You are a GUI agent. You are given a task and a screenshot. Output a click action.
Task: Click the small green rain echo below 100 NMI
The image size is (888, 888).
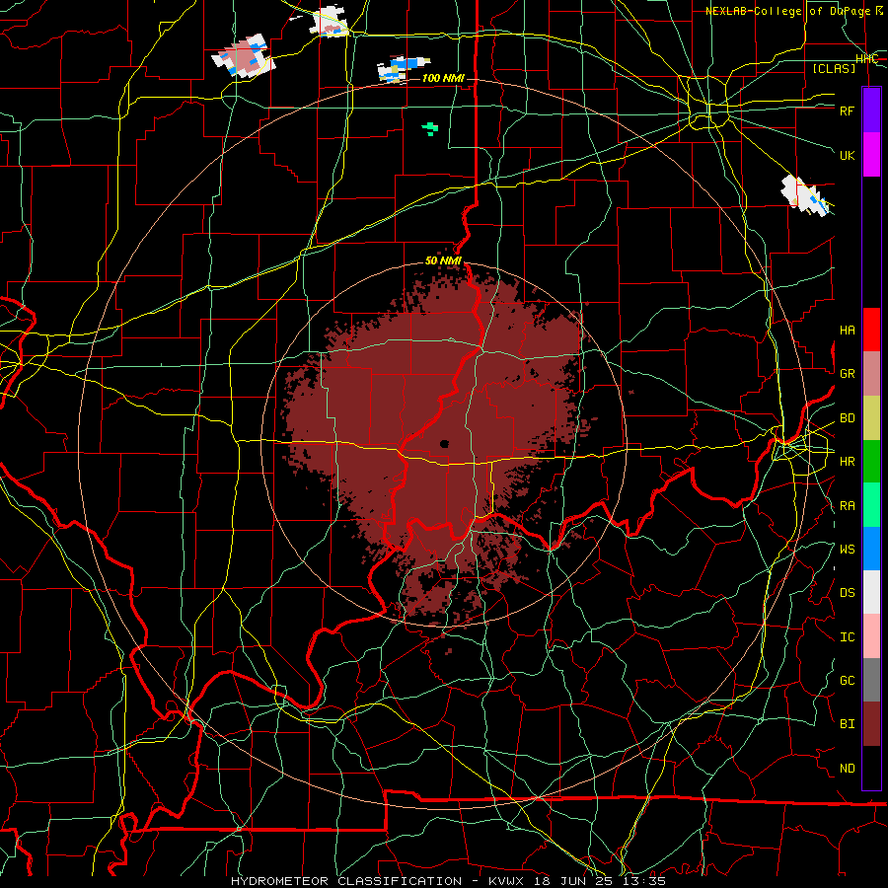pyautogui.click(x=430, y=128)
